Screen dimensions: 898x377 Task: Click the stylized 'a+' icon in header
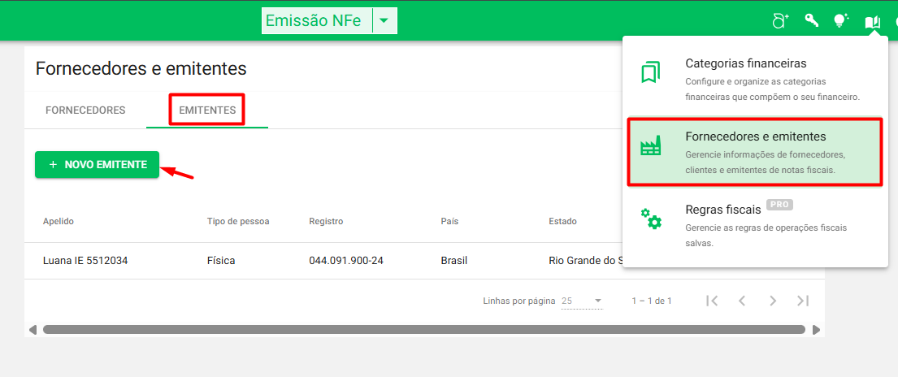pos(780,22)
